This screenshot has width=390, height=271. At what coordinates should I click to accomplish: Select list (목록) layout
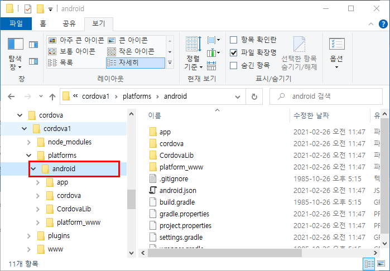(60, 62)
